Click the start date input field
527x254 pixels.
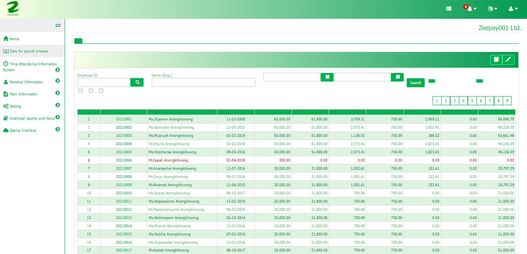click(292, 77)
